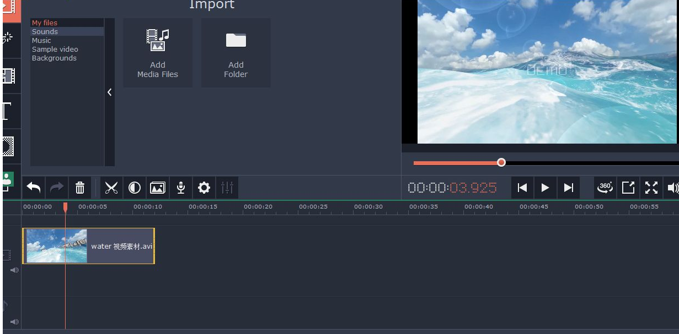The height and width of the screenshot is (334, 679).
Task: Redo the last undone action
Action: (x=57, y=188)
